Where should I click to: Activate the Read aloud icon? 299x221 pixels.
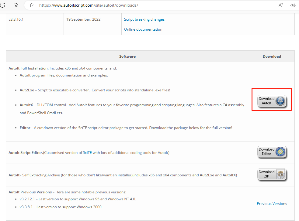tap(281, 5)
